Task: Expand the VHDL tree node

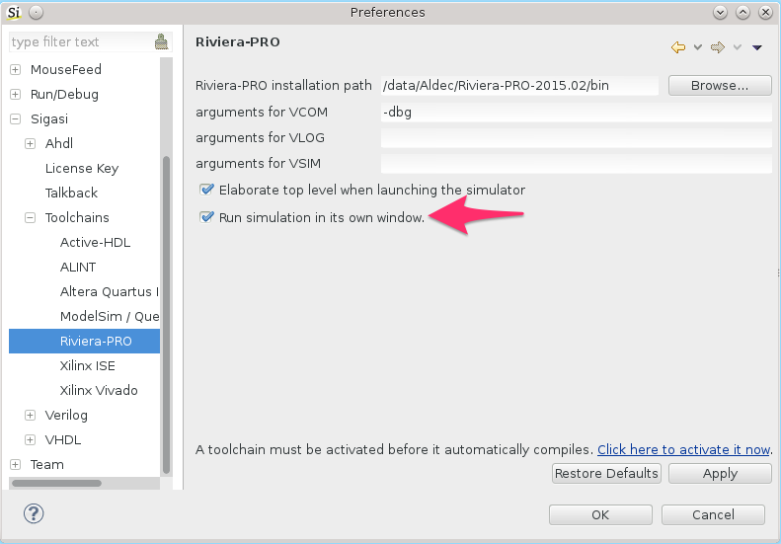Action: coord(31,440)
